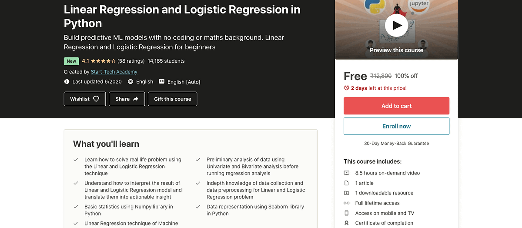Click the mobile device access icon
This screenshot has width=522, height=228.
[347, 213]
